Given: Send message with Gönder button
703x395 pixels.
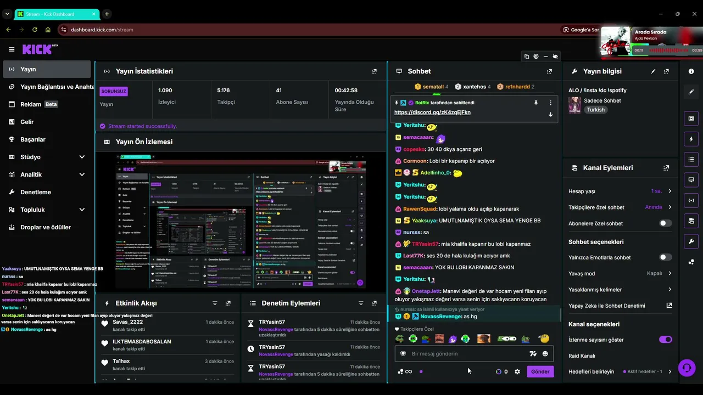Looking at the screenshot, I should click(x=540, y=371).
